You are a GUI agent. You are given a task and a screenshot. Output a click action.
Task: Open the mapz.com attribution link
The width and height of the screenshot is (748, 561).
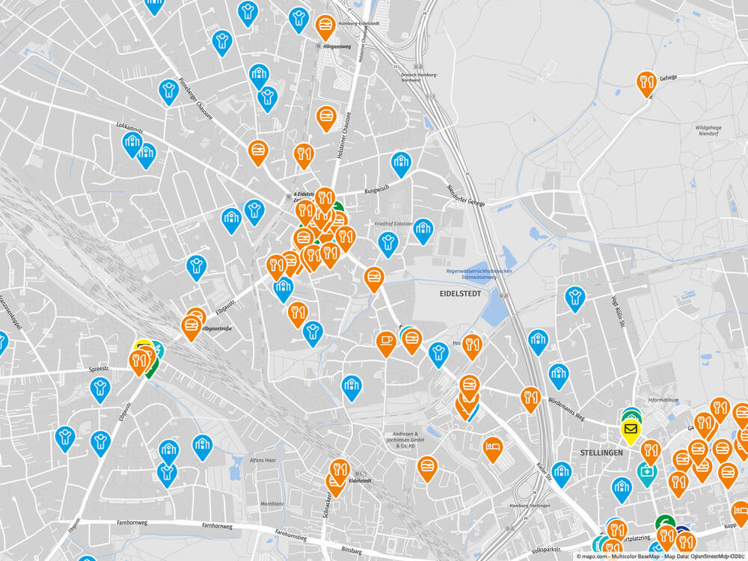click(x=592, y=557)
